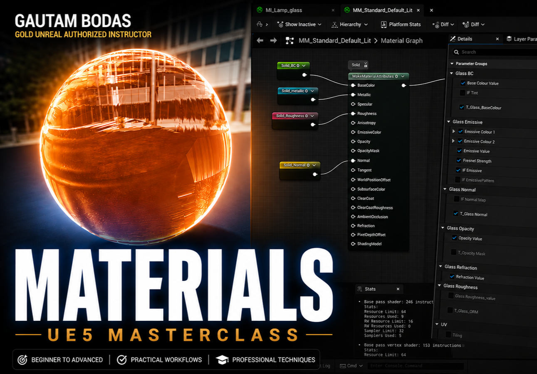Click the lock icon on Solid comment
This screenshot has width=537, height=374.
(366, 65)
